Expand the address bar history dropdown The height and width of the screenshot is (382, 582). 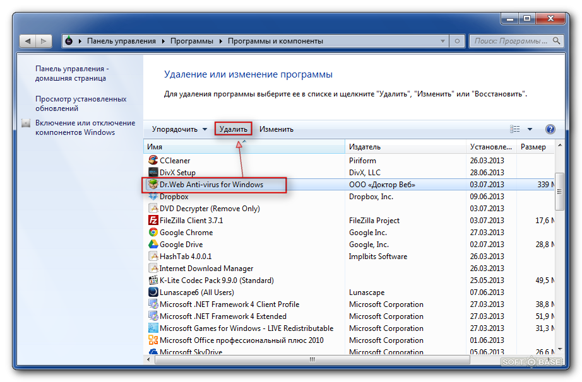pyautogui.click(x=442, y=41)
